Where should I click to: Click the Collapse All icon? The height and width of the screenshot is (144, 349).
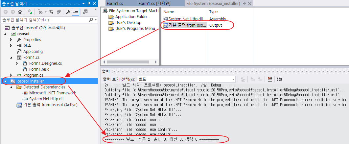pyautogui.click(x=58, y=12)
